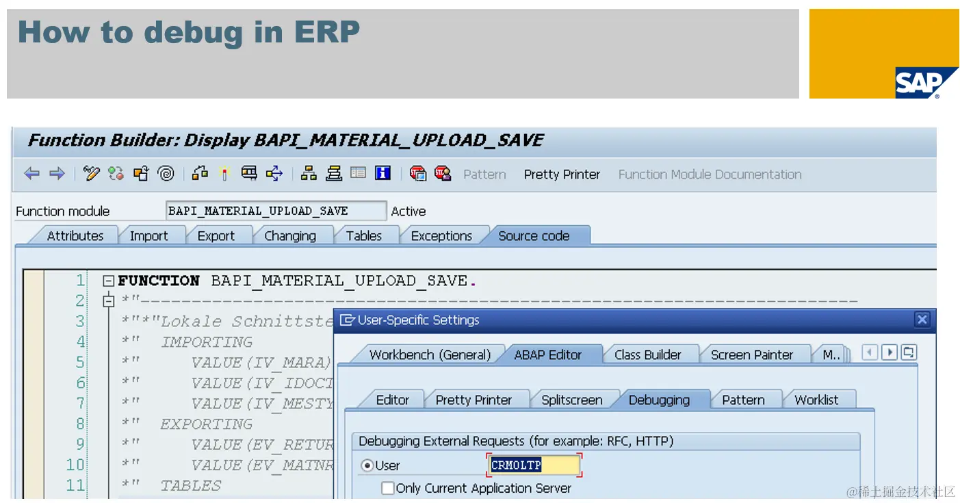This screenshot has width=960, height=503.
Task: Switch to the Worklist sub-tab
Action: (x=816, y=400)
